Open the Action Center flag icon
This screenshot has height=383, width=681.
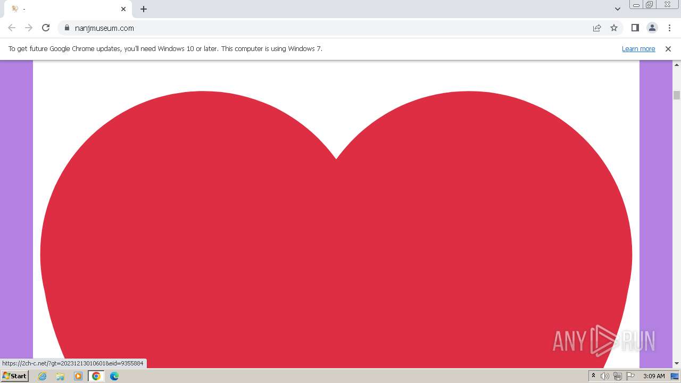pyautogui.click(x=630, y=376)
